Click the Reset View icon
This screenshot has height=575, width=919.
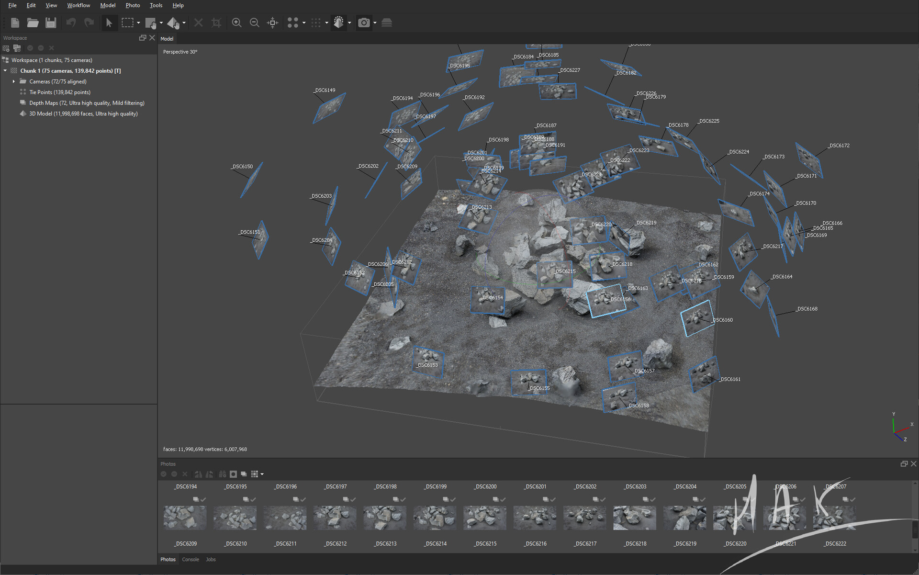272,23
